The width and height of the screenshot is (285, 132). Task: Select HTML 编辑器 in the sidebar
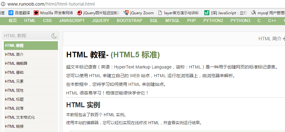click(x=16, y=64)
